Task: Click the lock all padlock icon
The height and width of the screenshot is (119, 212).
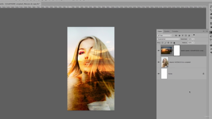Action: point(174,43)
